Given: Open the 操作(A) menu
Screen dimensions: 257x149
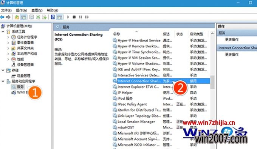Looking at the screenshot, I should 21,10.
